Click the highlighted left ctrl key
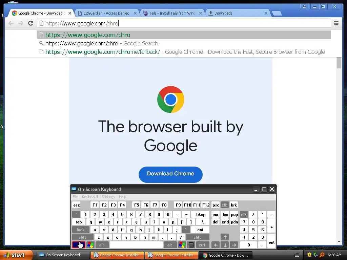The width and height of the screenshot is (347, 260). pyautogui.click(x=79, y=245)
